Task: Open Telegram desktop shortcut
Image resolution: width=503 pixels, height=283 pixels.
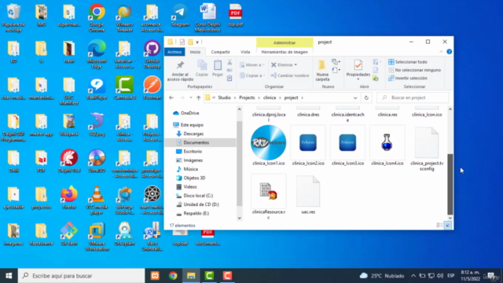Action: pos(180,15)
